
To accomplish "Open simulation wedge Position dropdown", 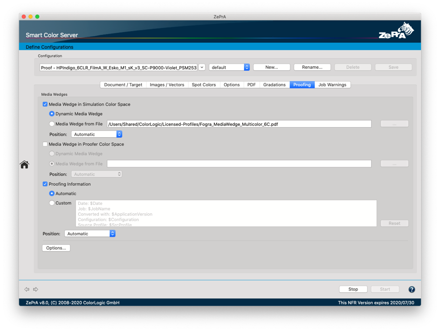I will [x=96, y=134].
